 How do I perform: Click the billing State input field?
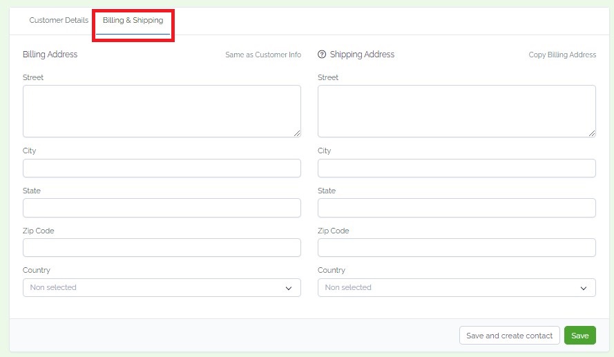tap(162, 208)
